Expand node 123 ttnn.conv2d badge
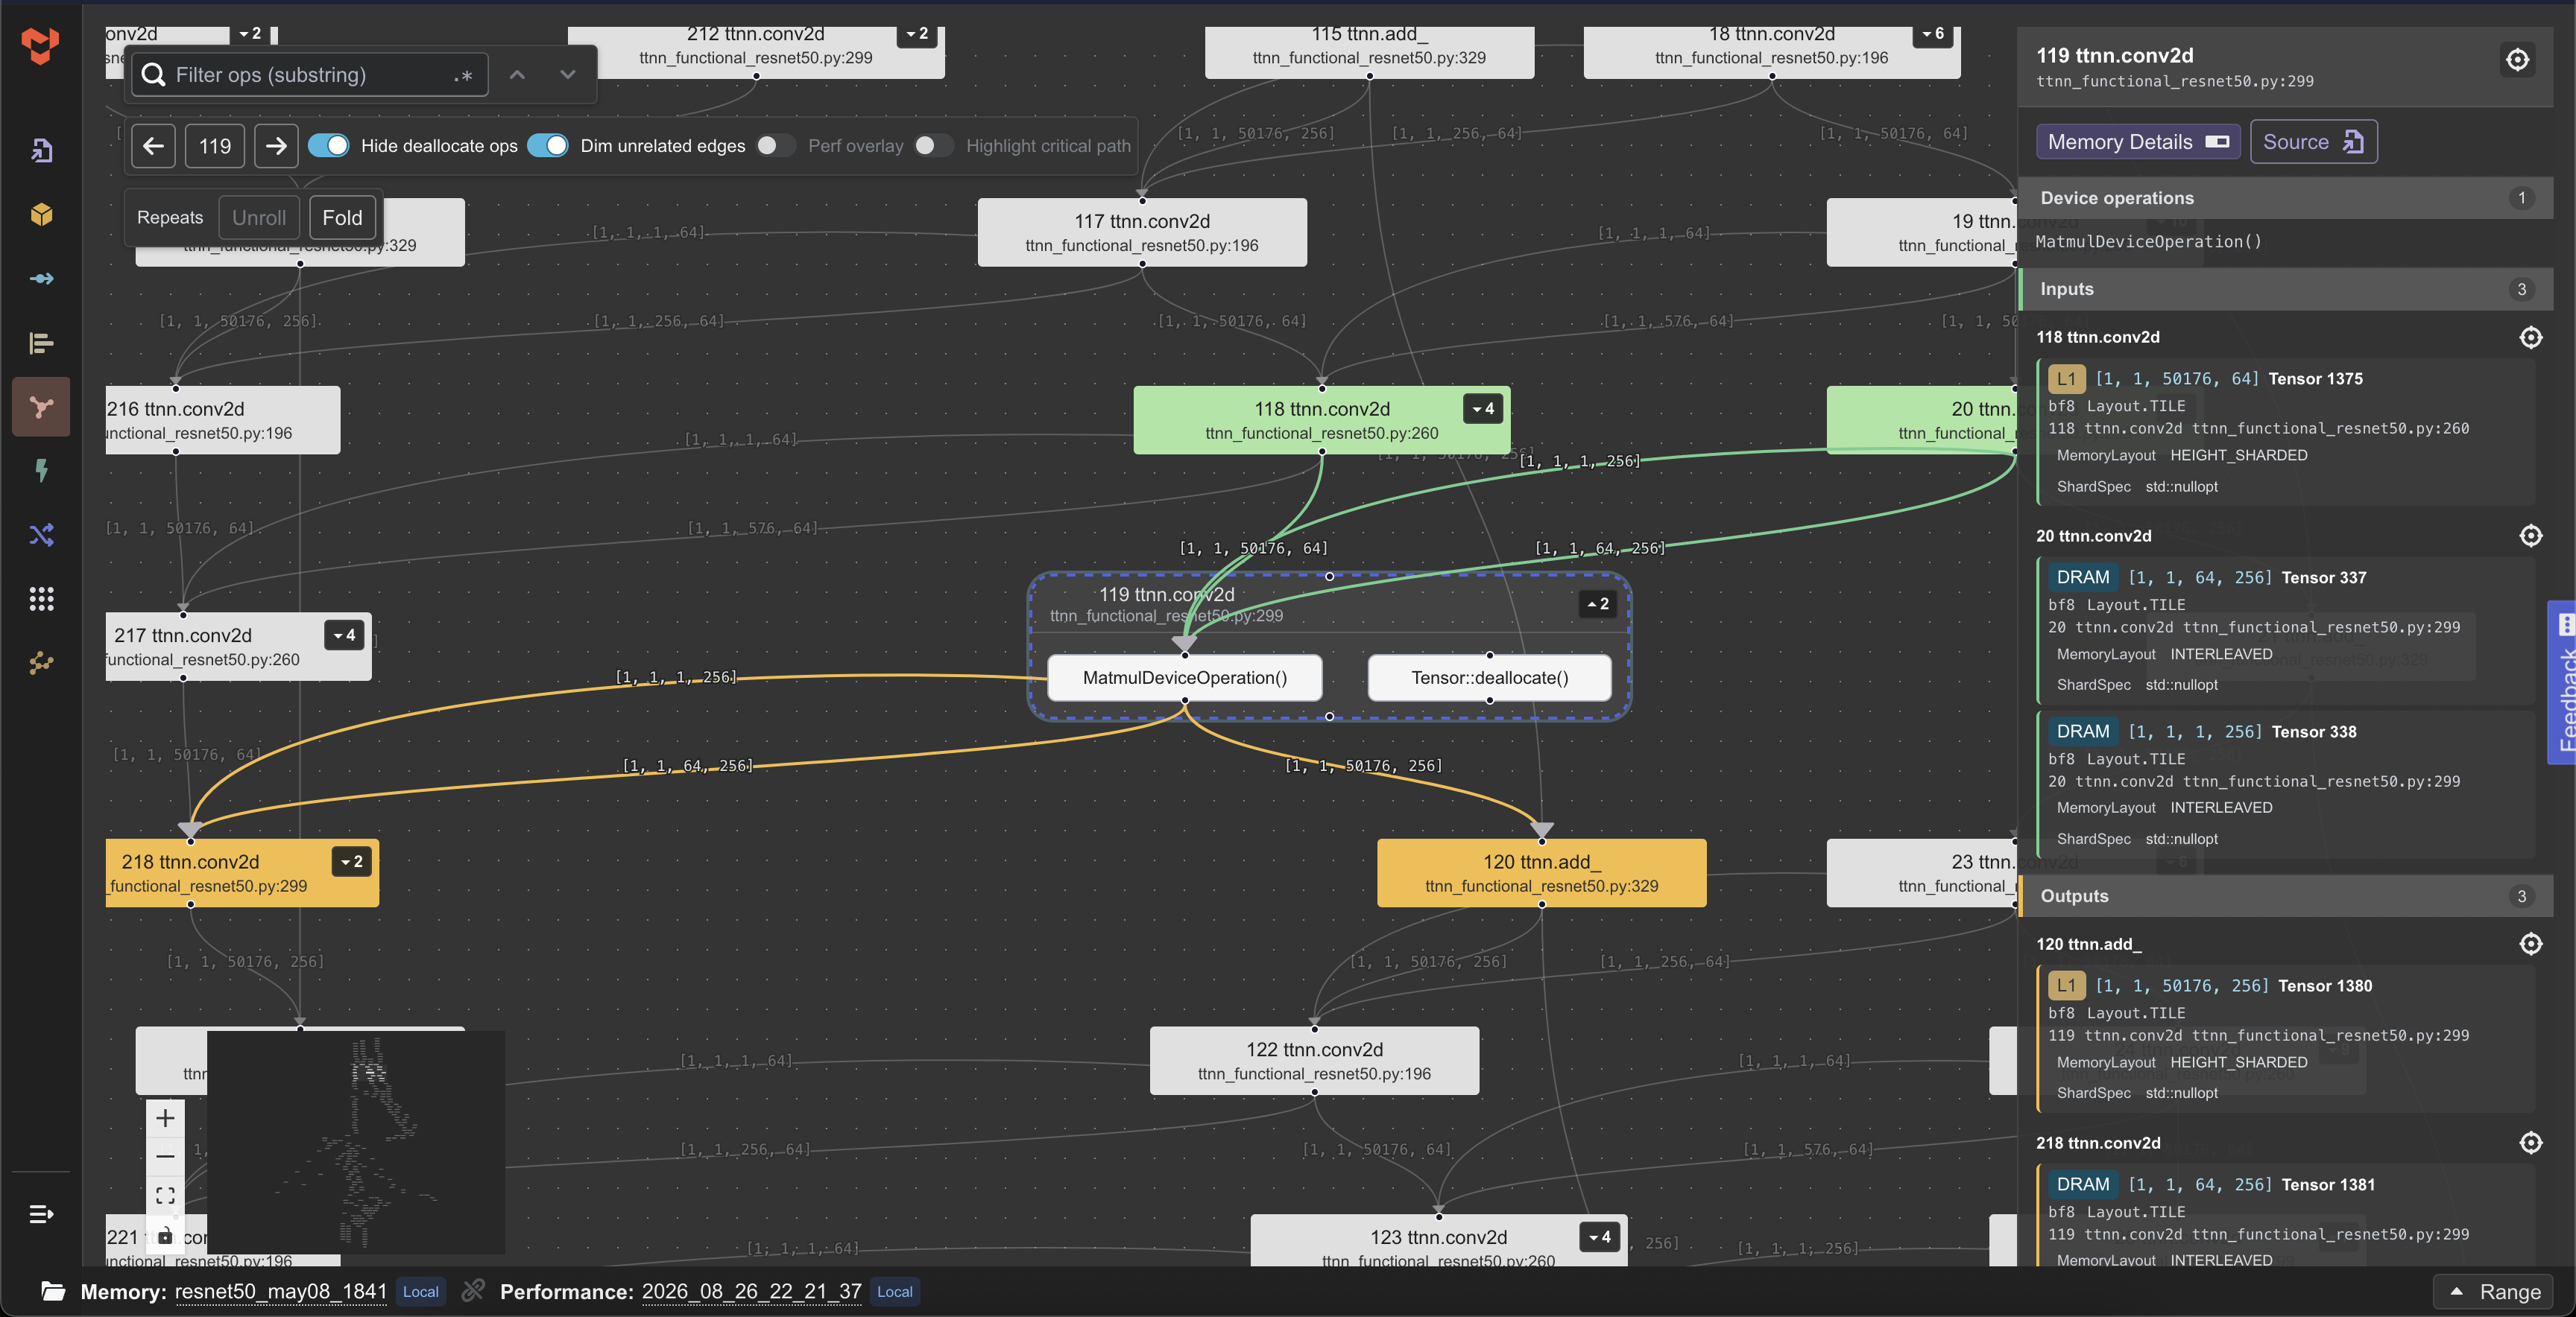Image resolution: width=2576 pixels, height=1317 pixels. (x=1600, y=1237)
